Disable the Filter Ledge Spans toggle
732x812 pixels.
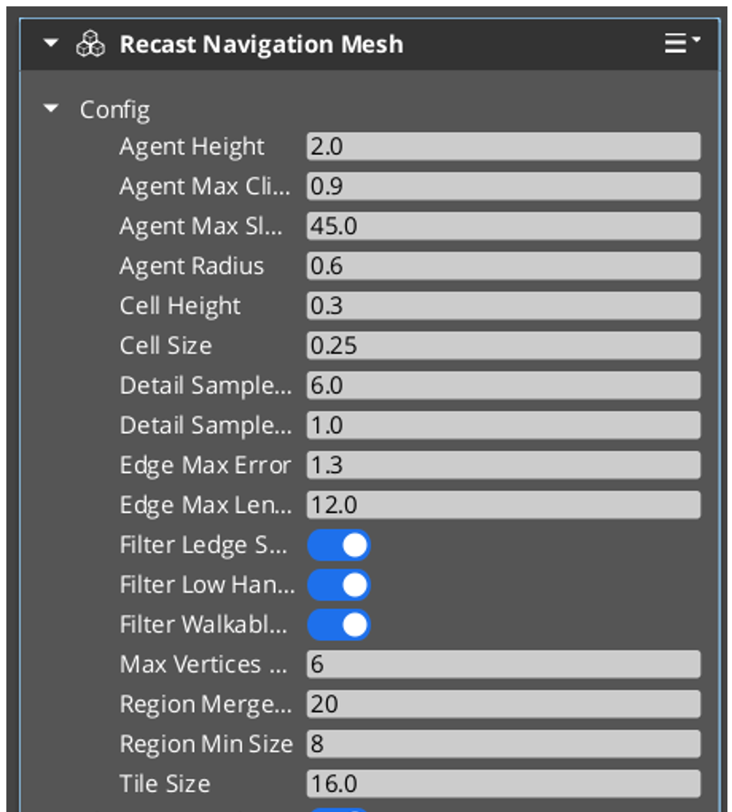pos(338,544)
